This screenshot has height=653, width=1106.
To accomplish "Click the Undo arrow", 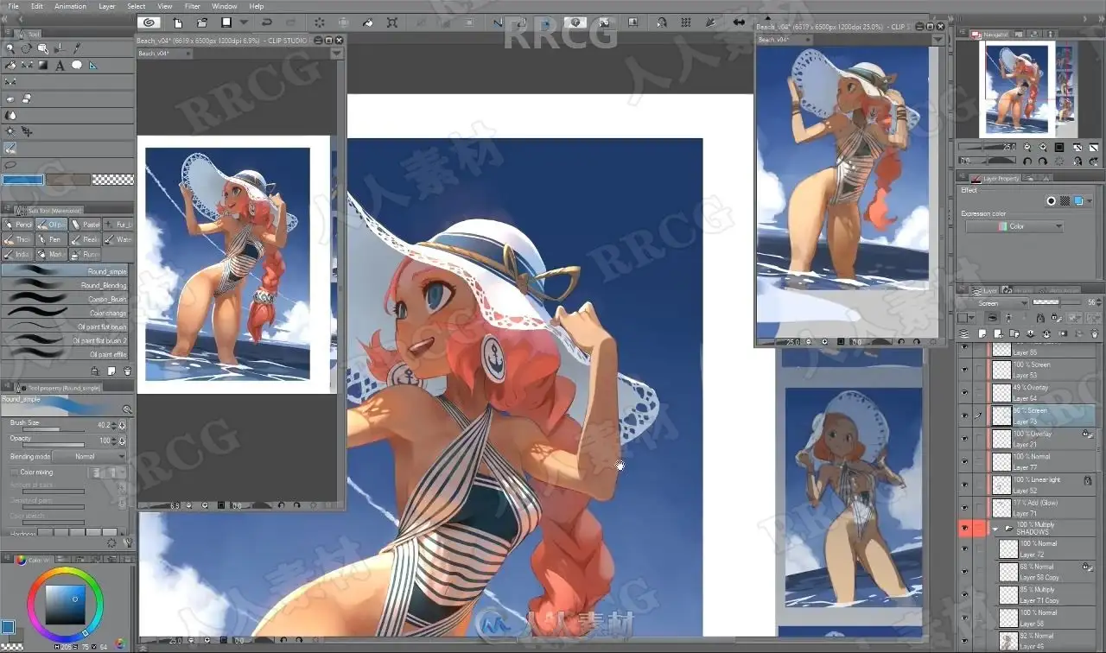I will (268, 22).
